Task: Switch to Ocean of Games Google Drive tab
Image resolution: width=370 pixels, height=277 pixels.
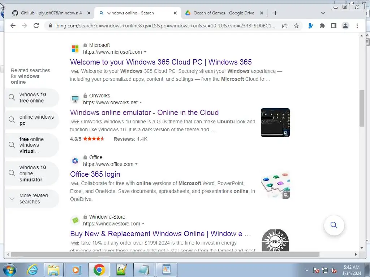Action: [224, 13]
